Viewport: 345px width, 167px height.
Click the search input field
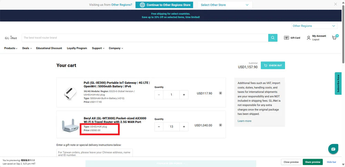(145, 38)
